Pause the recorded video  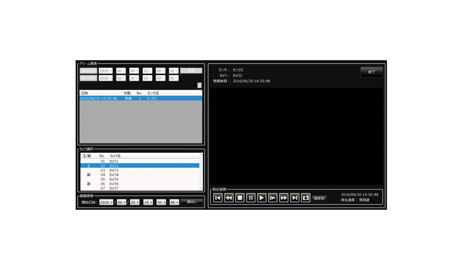[250, 198]
